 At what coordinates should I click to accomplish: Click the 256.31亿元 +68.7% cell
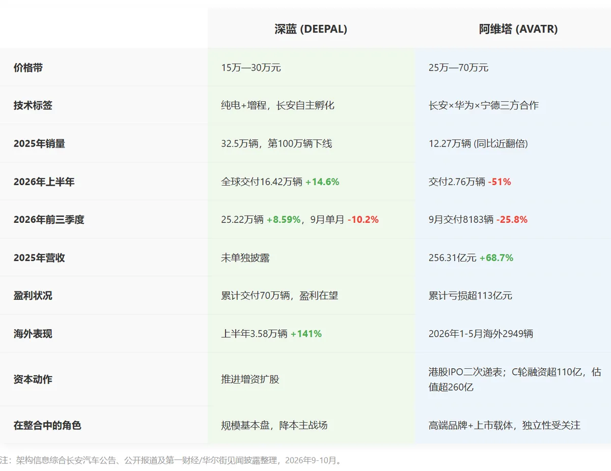coord(513,258)
